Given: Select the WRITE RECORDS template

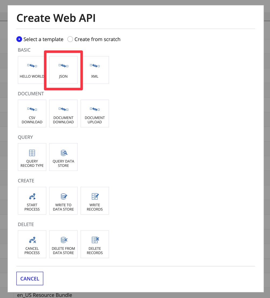Looking at the screenshot, I should [x=94, y=201].
